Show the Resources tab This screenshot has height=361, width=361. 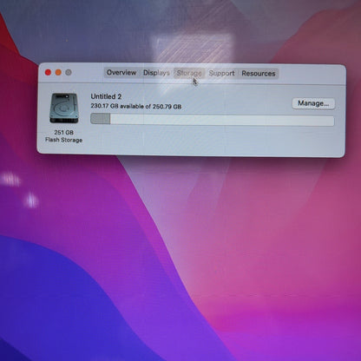tap(259, 74)
